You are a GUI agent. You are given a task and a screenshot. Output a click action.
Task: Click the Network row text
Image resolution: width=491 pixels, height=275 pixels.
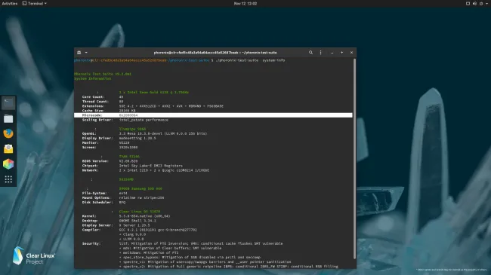coord(146,170)
